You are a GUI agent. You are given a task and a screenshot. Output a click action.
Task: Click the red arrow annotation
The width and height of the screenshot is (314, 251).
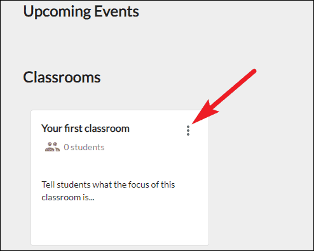point(224,96)
